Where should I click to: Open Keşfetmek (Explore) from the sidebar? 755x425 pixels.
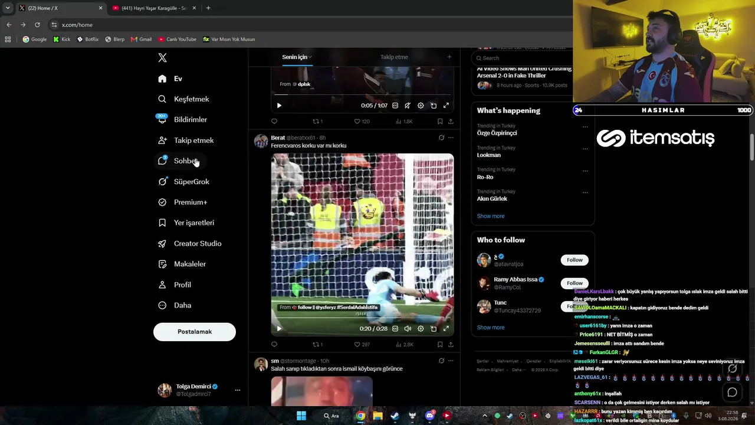[183, 99]
